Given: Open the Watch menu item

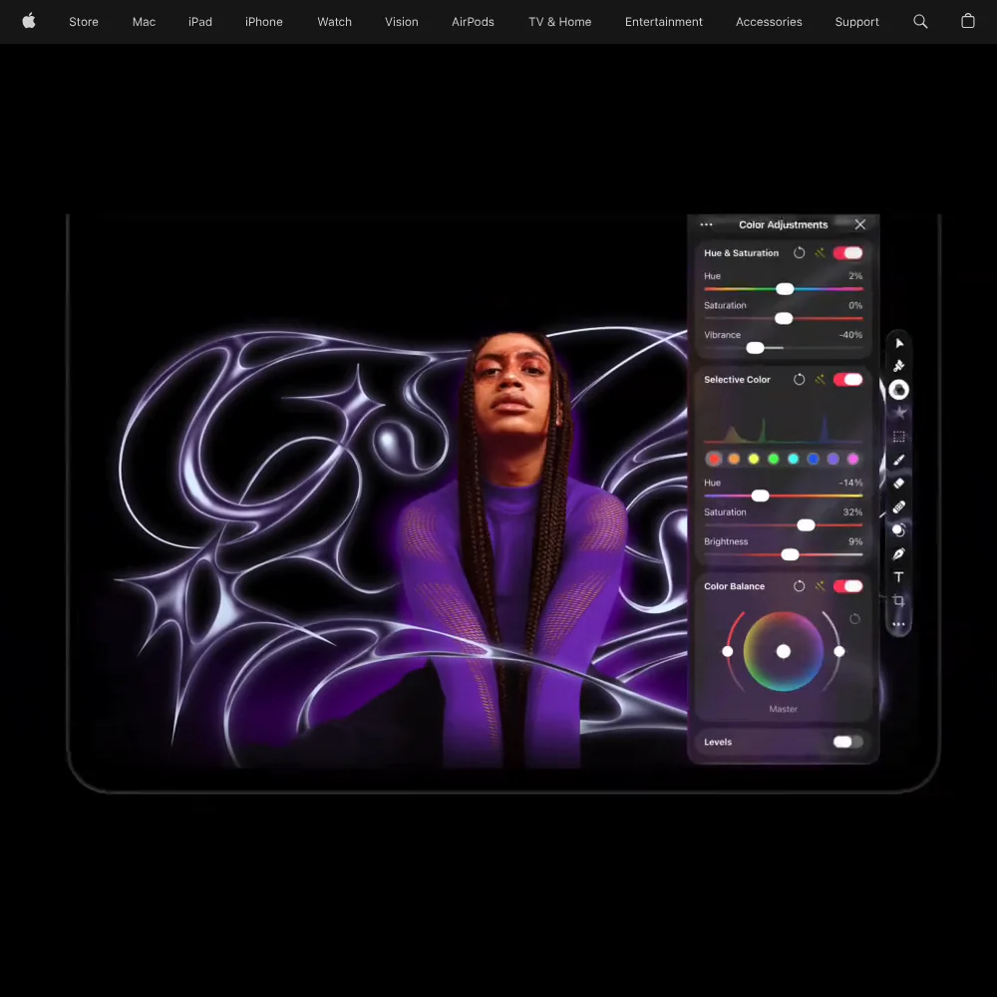Looking at the screenshot, I should [x=334, y=22].
